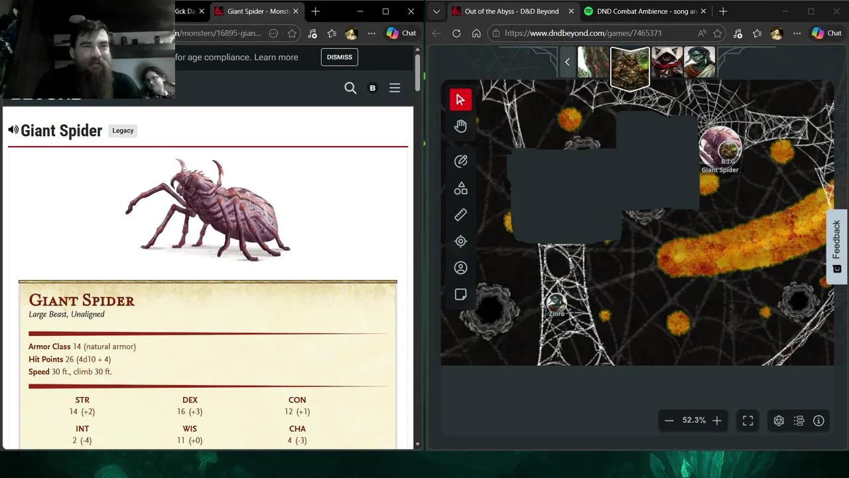Open Copilot Chat in the left browser
The height and width of the screenshot is (478, 849).
tap(402, 33)
